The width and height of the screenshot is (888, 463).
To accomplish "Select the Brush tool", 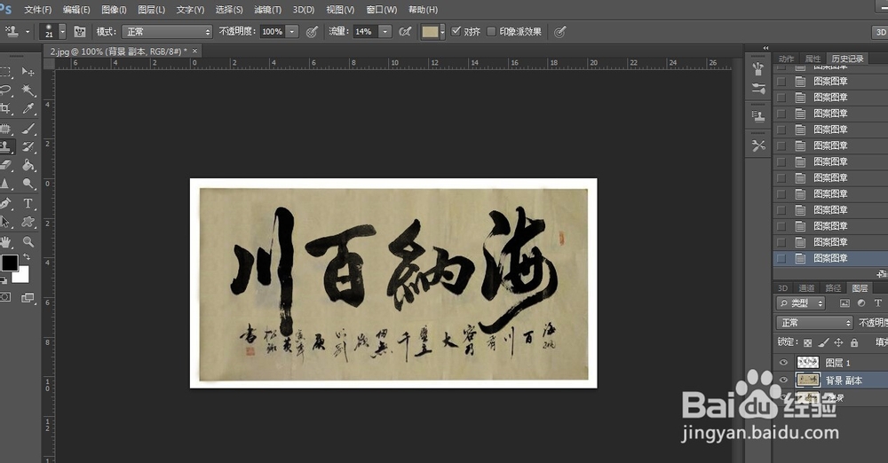I will [x=28, y=129].
